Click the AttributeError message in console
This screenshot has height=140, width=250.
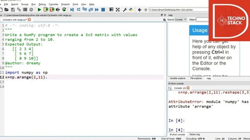pos(209,104)
